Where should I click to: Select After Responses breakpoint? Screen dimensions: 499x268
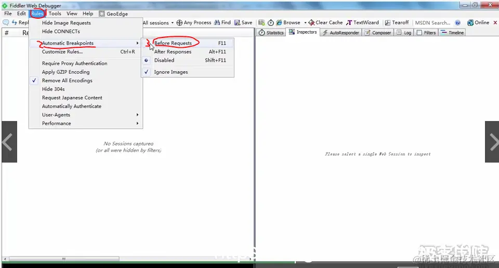coord(188,51)
